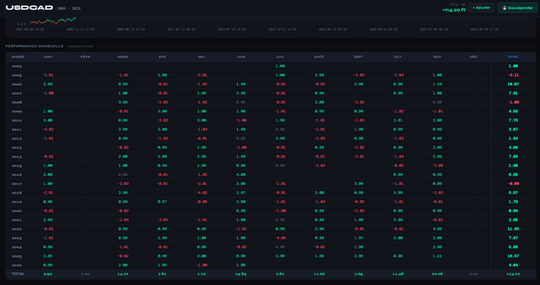The image size is (540, 285).
Task: Click the Performance Mensuelle section heading
Action: point(35,46)
